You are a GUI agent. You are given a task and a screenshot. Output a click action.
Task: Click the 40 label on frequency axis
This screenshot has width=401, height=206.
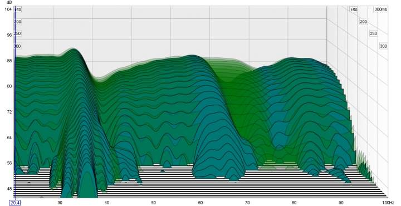pyautogui.click(x=106, y=203)
